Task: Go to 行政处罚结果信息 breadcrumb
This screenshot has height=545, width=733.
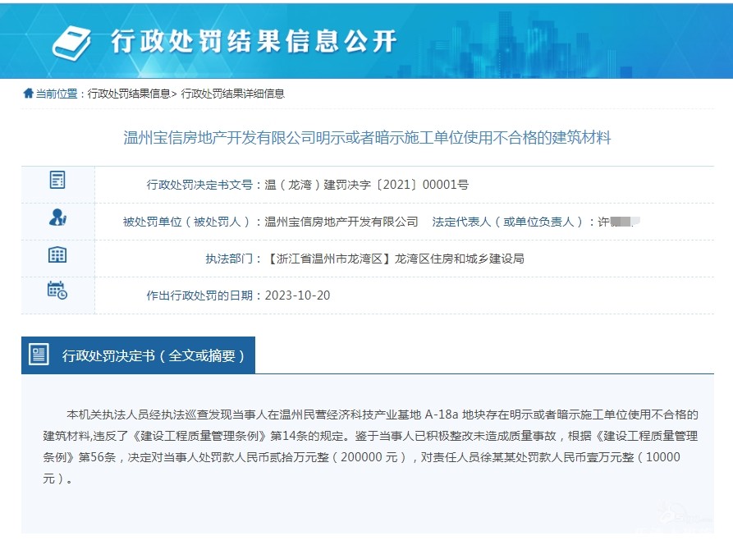Action: [x=129, y=94]
